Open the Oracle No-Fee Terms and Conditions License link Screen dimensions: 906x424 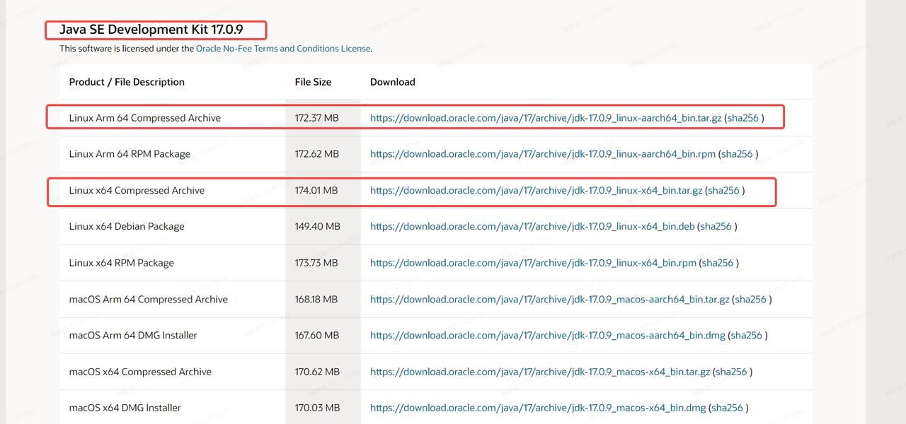pos(283,49)
